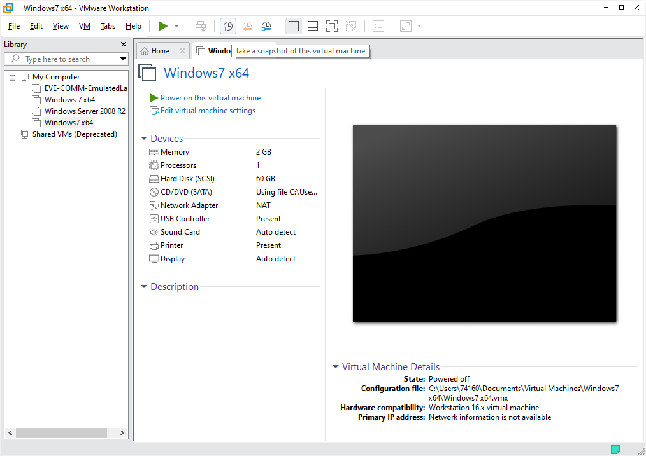Click the 'Powered off' state text
Screen dimensions: 646x456
click(x=449, y=378)
